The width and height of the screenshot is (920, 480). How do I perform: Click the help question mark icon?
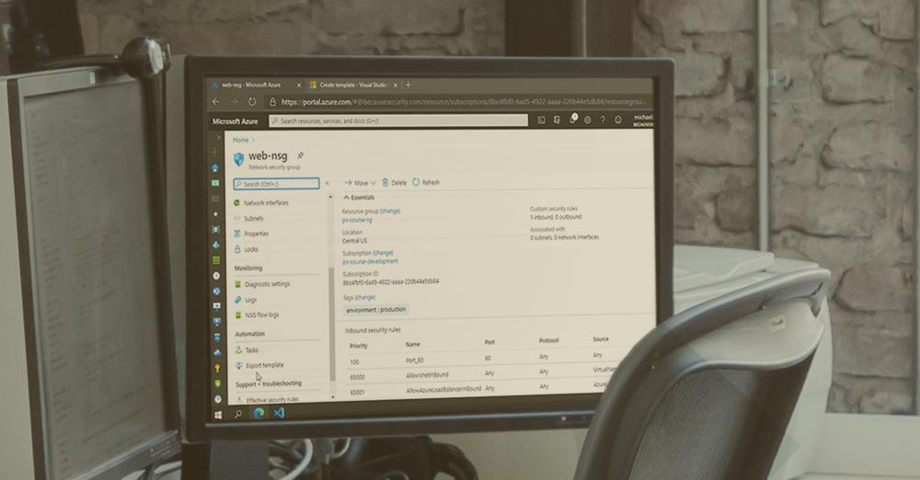(603, 120)
